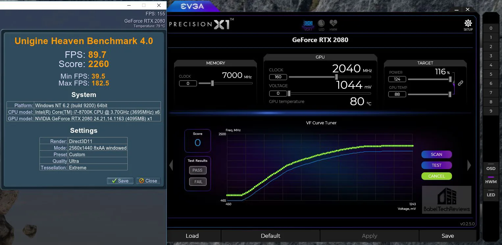Select profile slot 1
The height and width of the screenshot is (245, 502).
491,37
